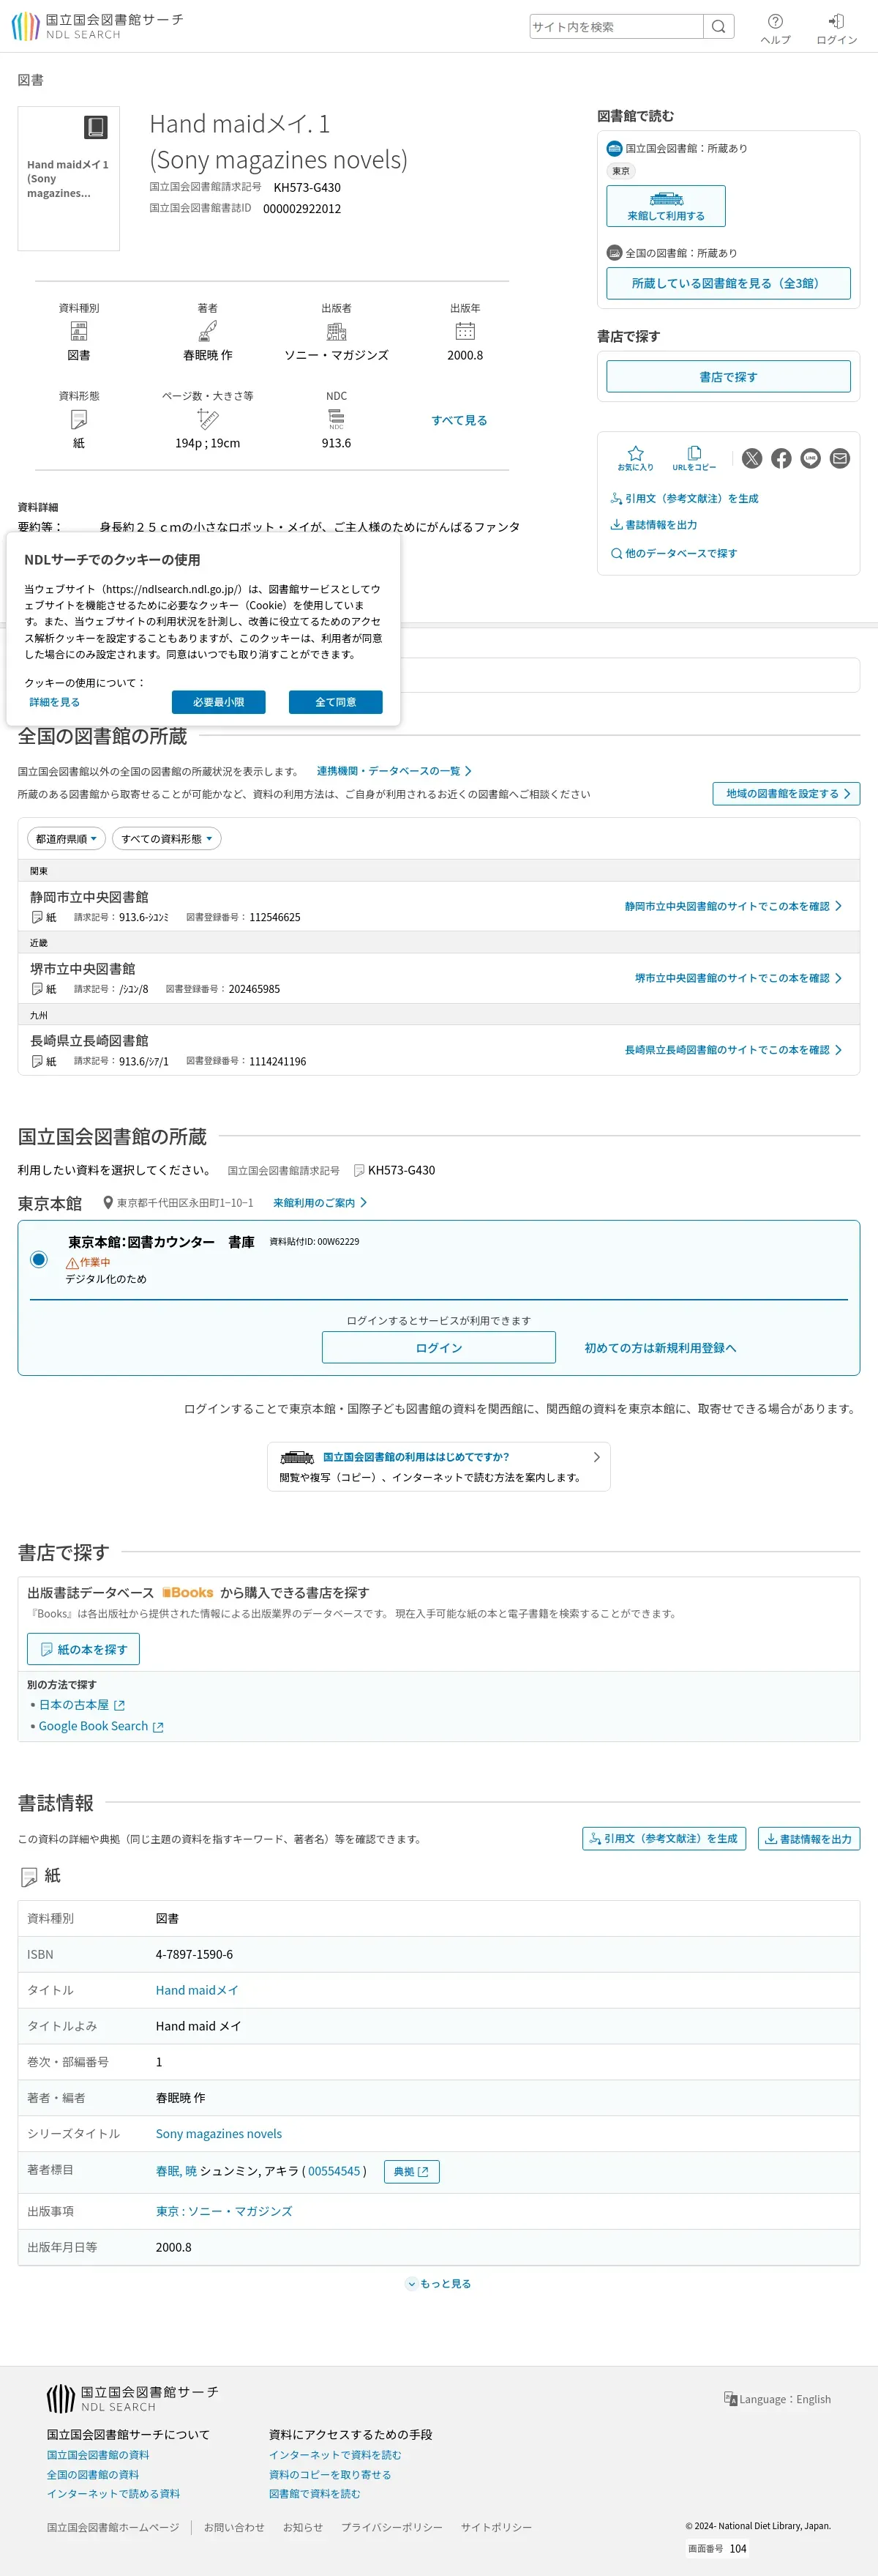Select the 東京本館 図書カウンター radio button
878x2576 pixels.
[x=39, y=1259]
